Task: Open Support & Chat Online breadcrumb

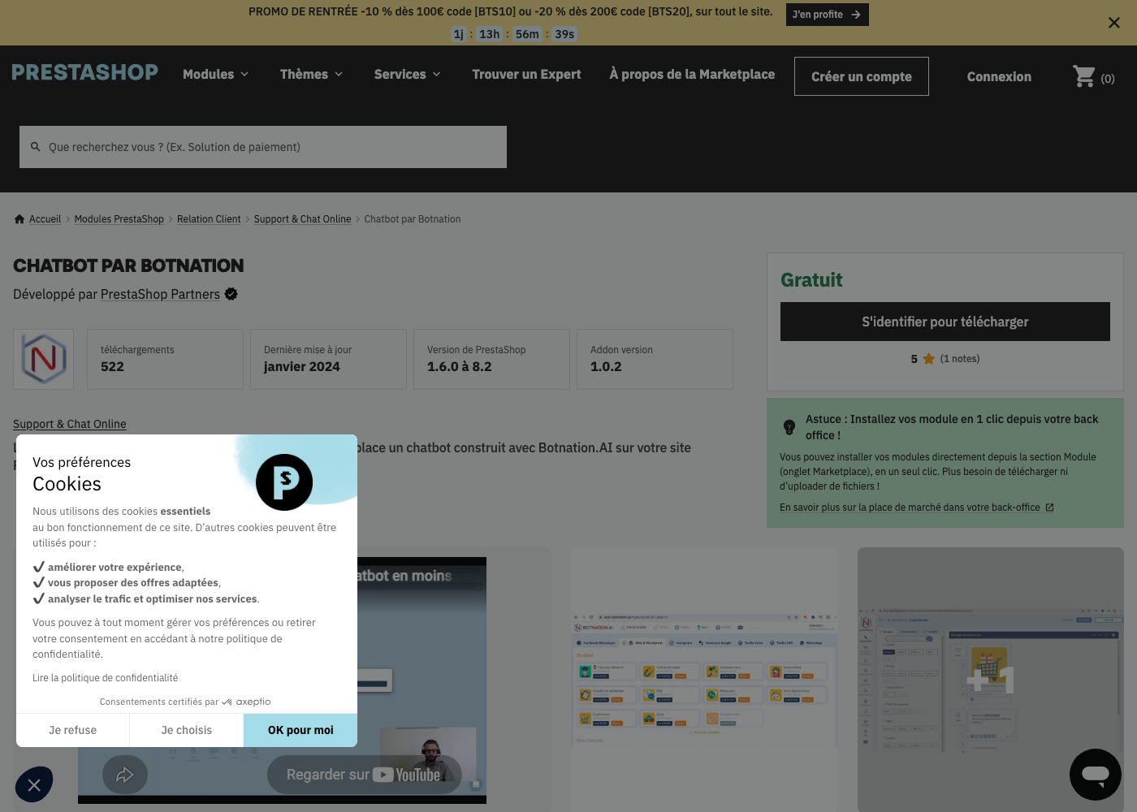Action: tap(302, 219)
